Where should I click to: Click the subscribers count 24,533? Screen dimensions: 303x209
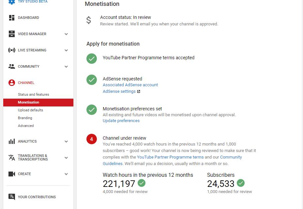tap(221, 184)
